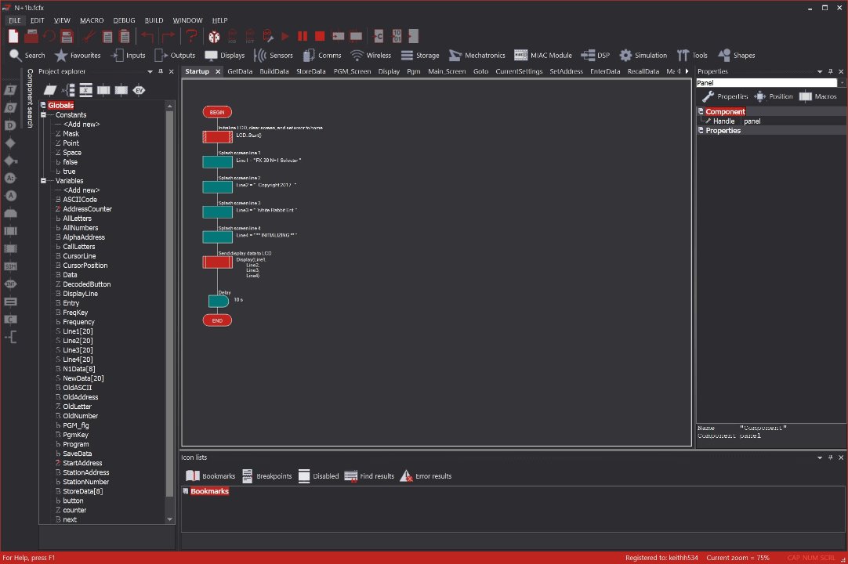Pause simulation with the red Pause icon

tap(303, 36)
